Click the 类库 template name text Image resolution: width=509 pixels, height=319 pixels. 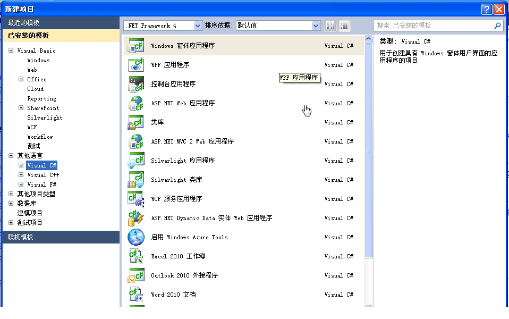(x=157, y=122)
